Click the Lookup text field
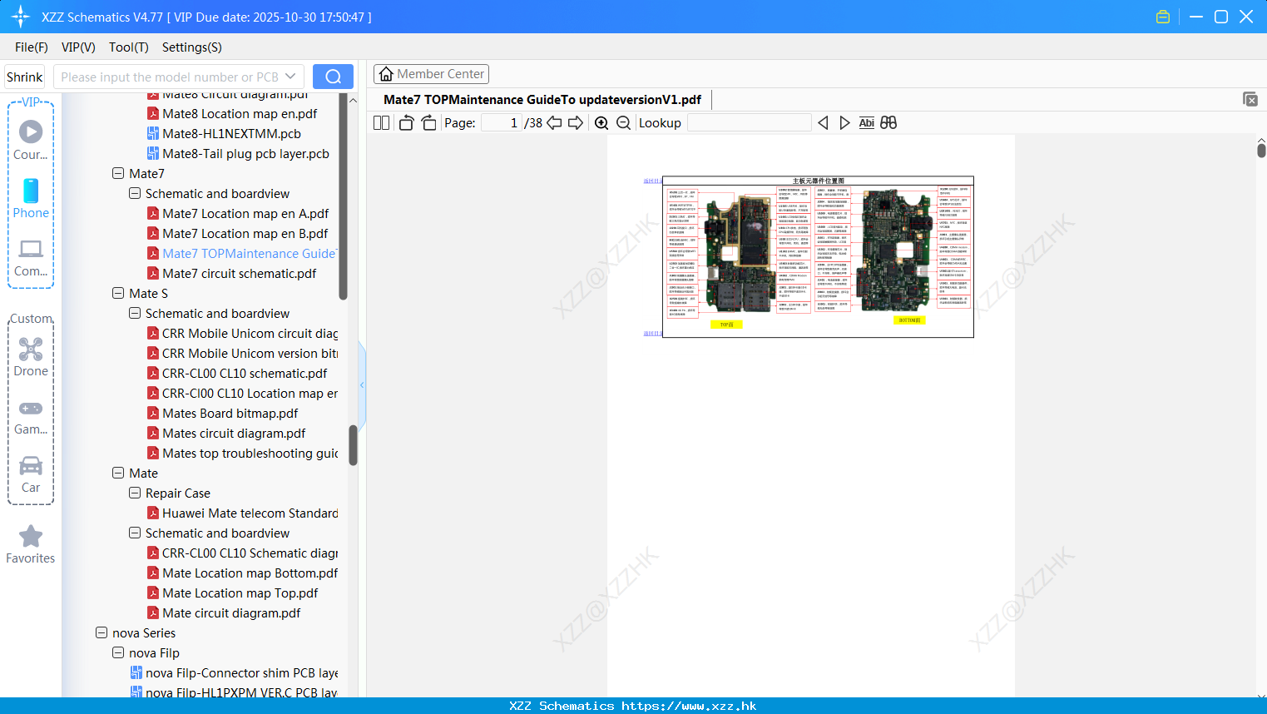The height and width of the screenshot is (714, 1267). 750,123
